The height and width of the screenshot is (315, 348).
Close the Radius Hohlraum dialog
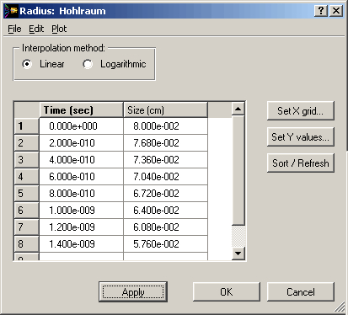[336, 11]
